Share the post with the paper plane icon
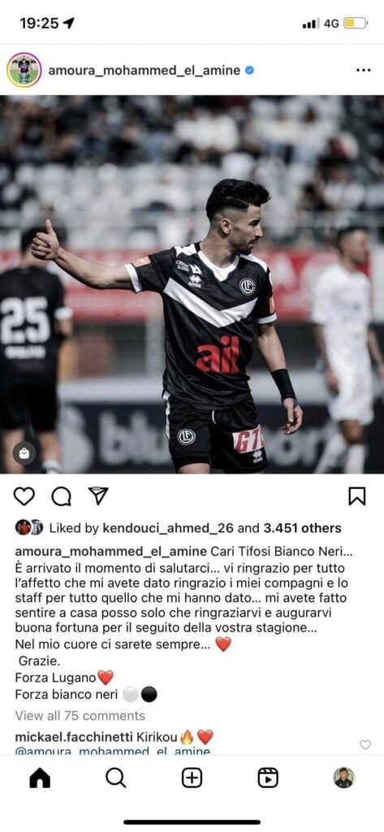384x832 pixels. click(x=98, y=496)
